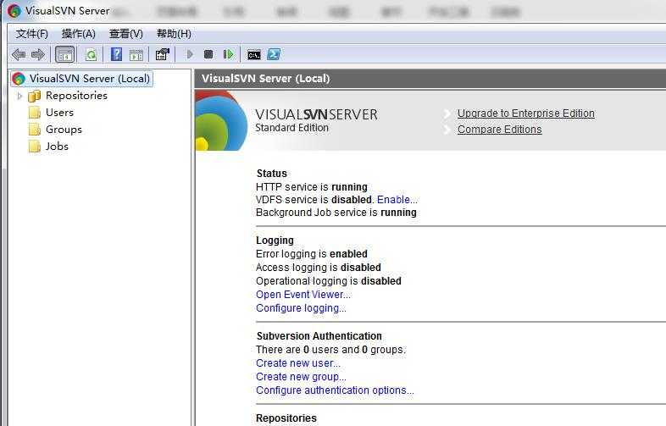666x426 pixels.
Task: Open server Properties toolbar icon
Action: [x=162, y=54]
